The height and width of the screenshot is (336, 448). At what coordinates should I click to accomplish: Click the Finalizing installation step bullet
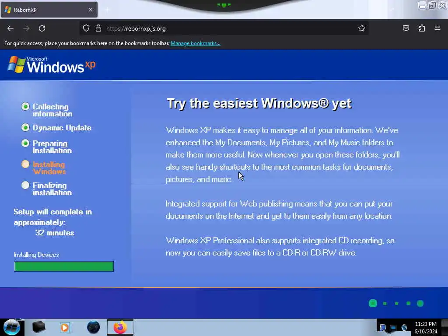pyautogui.click(x=25, y=185)
